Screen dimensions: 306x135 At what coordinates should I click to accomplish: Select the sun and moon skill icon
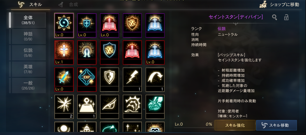pos(64,25)
